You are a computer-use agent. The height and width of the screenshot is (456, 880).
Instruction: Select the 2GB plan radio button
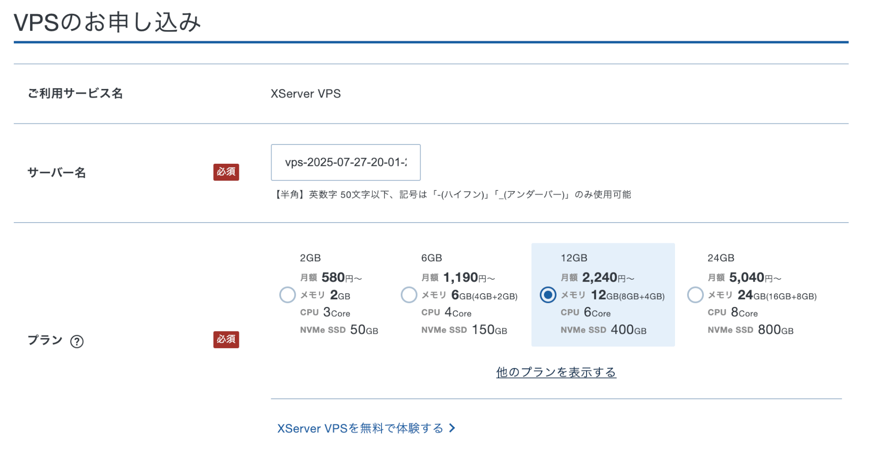click(287, 295)
